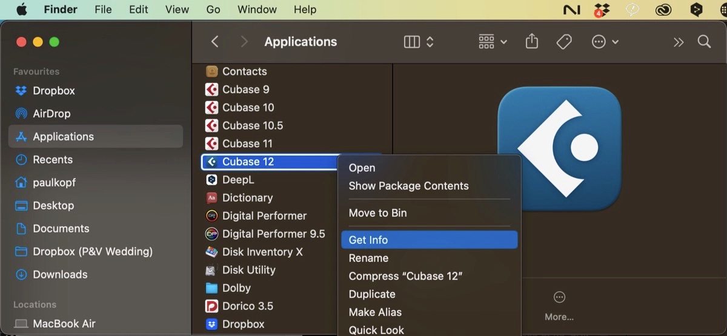Viewport: 727px width, 336px height.
Task: Click the Dictionary app icon
Action: coord(211,198)
